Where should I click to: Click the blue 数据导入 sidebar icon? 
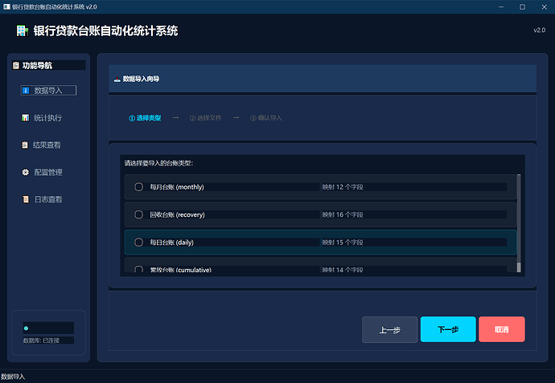pos(26,91)
